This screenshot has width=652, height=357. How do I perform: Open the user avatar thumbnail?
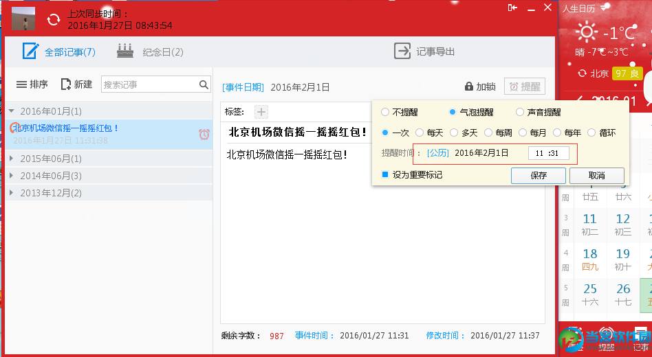(23, 19)
